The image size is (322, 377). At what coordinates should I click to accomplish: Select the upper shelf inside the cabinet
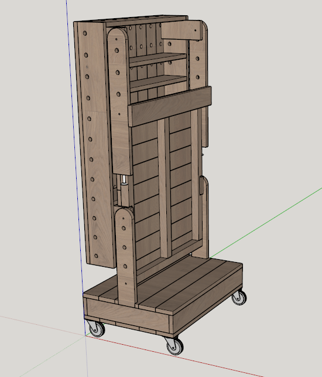pyautogui.click(x=157, y=59)
